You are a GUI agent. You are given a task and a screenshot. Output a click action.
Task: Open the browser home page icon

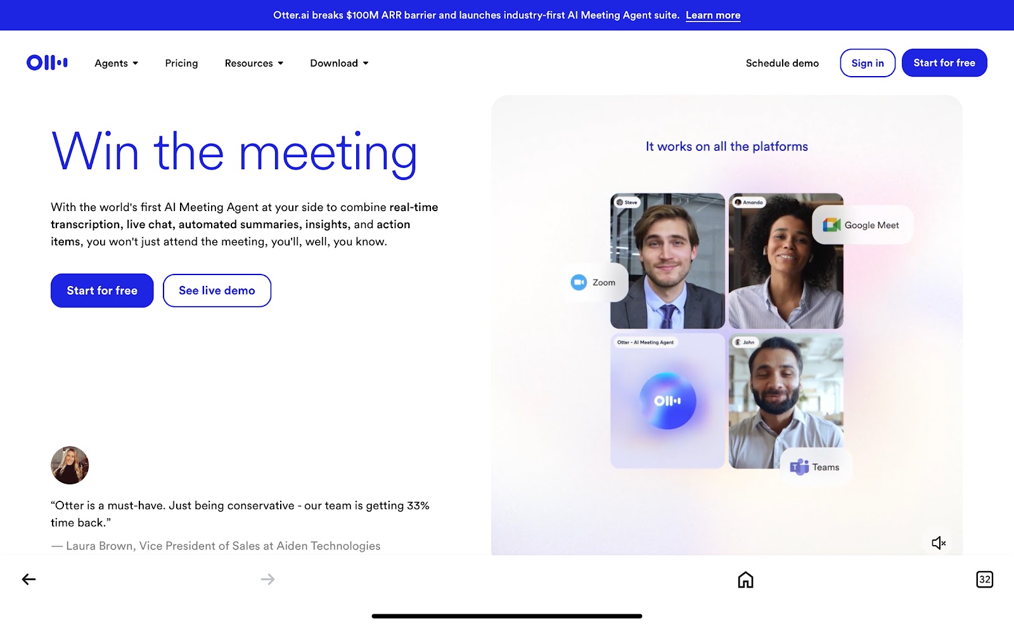click(x=745, y=579)
